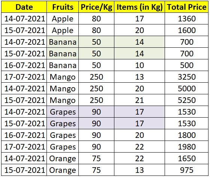Select the Apple cell for 14-07-2021

click(x=63, y=19)
